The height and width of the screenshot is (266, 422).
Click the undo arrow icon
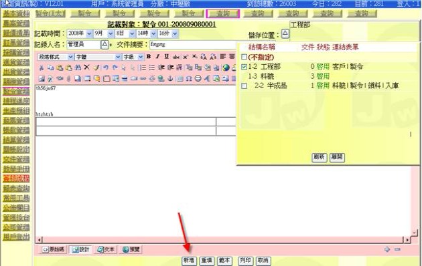point(106,68)
